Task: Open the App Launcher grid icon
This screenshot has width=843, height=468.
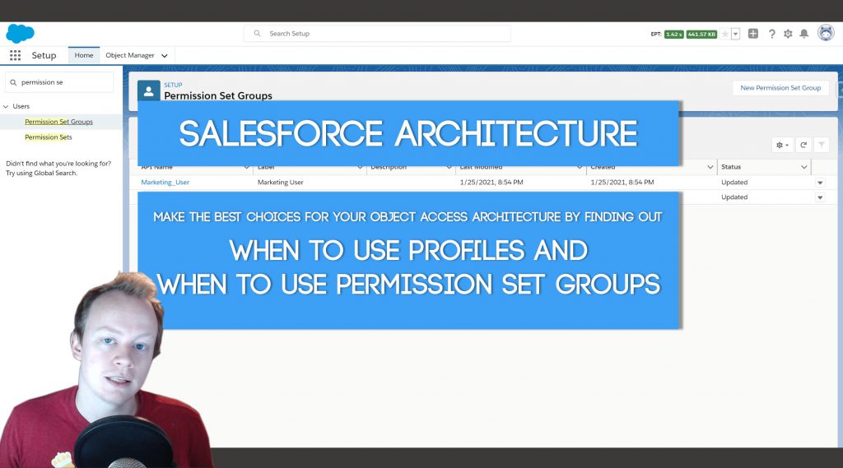Action: 15,55
